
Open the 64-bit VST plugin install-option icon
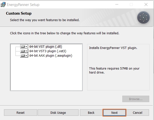24,46
